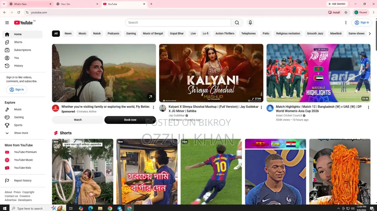Open Sports under Explore

[x=22, y=125]
